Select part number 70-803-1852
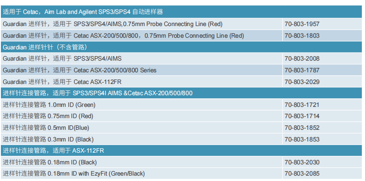 pyautogui.click(x=302, y=128)
